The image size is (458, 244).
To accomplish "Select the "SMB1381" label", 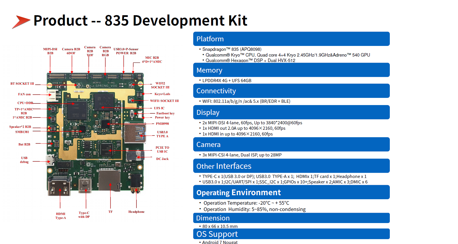I will pyautogui.click(x=22, y=132).
